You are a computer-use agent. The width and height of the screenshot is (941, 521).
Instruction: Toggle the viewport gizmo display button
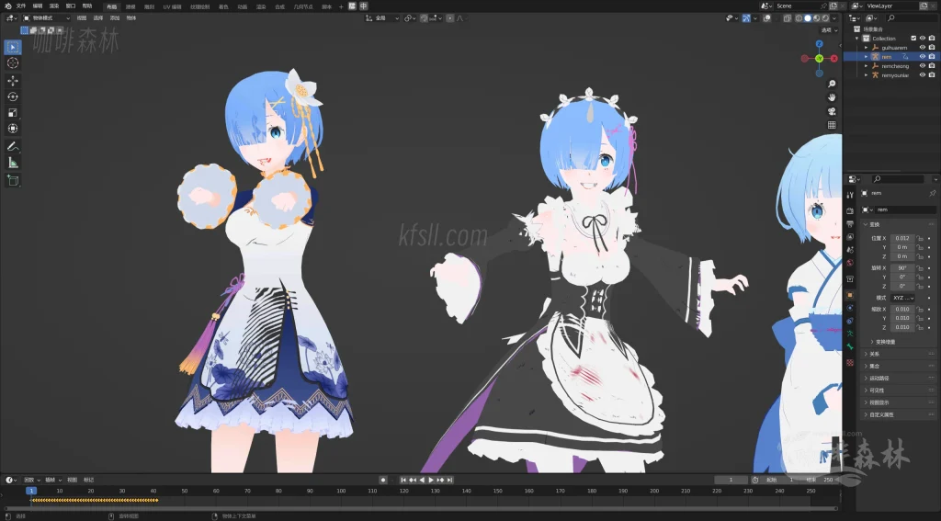(x=746, y=18)
